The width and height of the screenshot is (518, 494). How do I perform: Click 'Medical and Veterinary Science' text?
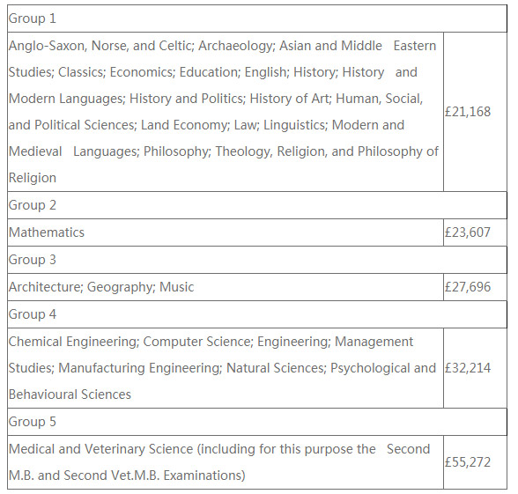tap(100, 449)
